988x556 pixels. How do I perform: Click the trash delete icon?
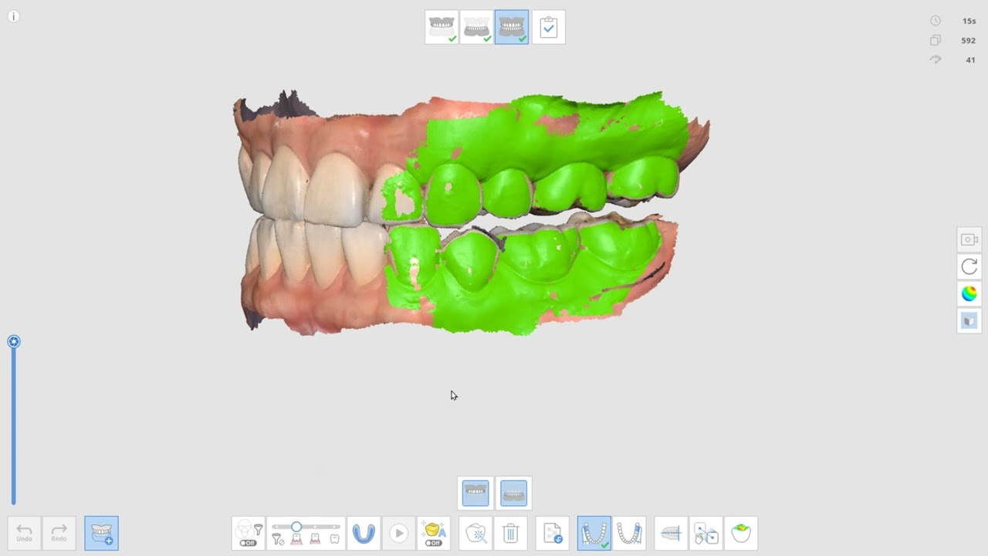pos(510,533)
